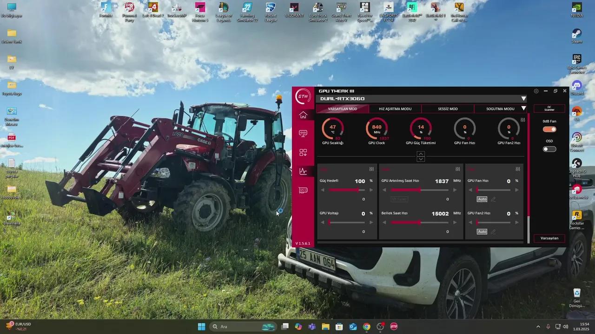Image resolution: width=595 pixels, height=334 pixels.
Task: Open Google Chrome from the taskbar
Action: 367,327
